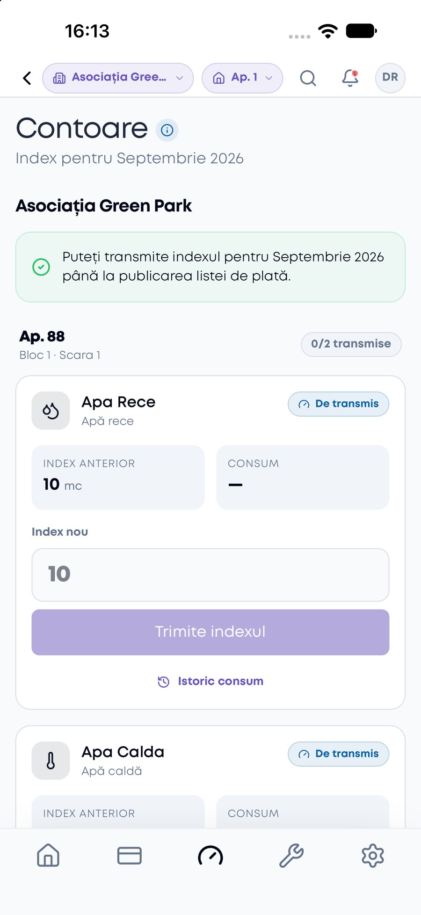Viewport: 421px width, 915px height.
Task: Open notifications bell icon
Action: (350, 78)
